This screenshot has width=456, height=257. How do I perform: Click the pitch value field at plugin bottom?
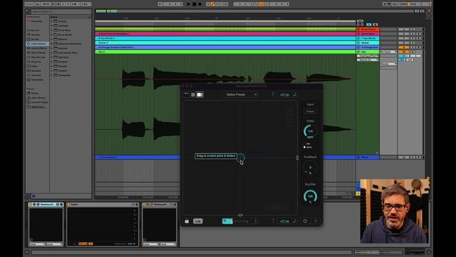[x=285, y=221]
